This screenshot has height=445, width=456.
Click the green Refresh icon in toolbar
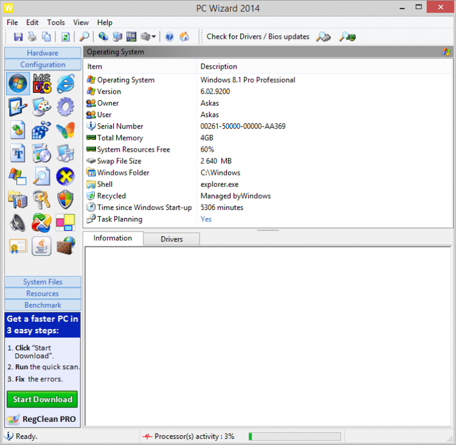pos(66,37)
